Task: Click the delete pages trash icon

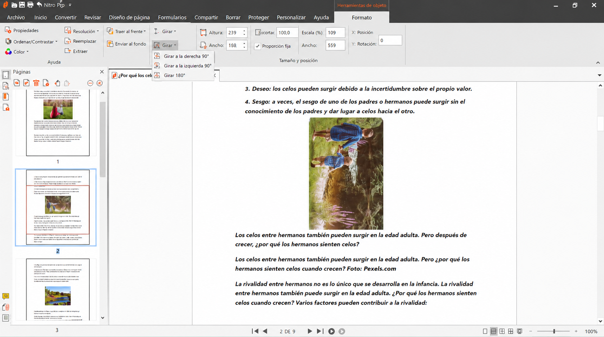Action: click(x=36, y=83)
